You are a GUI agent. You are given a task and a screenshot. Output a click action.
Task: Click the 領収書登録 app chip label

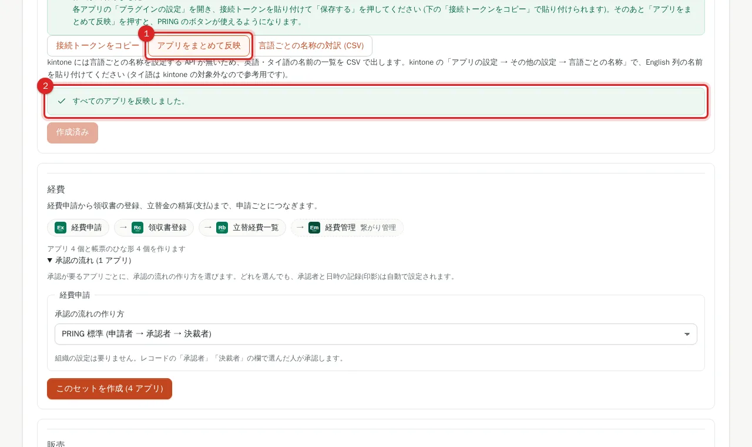click(x=167, y=228)
